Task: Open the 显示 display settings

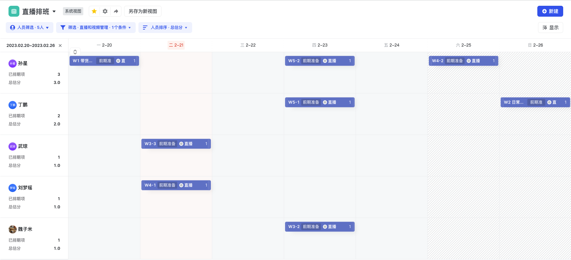Action: coord(550,28)
